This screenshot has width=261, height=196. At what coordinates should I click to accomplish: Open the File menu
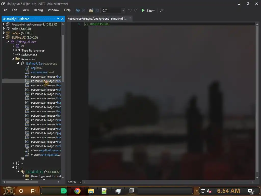pyautogui.click(x=5, y=10)
